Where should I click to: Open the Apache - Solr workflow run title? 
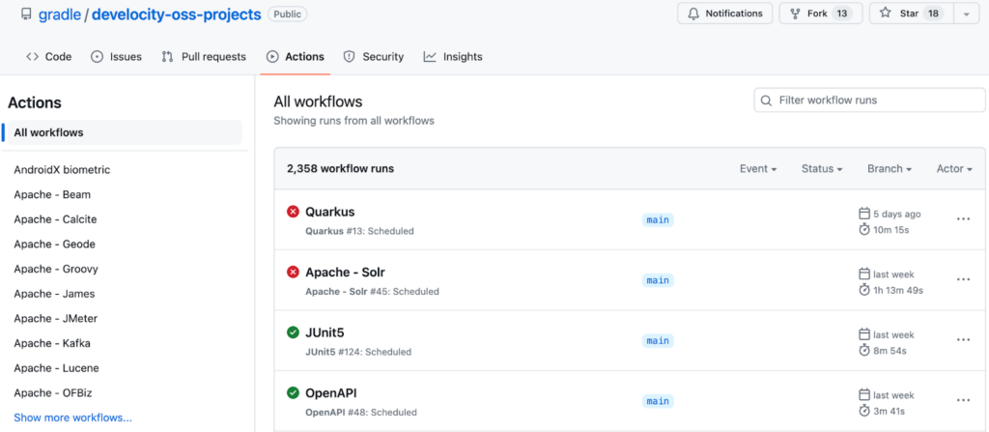click(x=345, y=273)
